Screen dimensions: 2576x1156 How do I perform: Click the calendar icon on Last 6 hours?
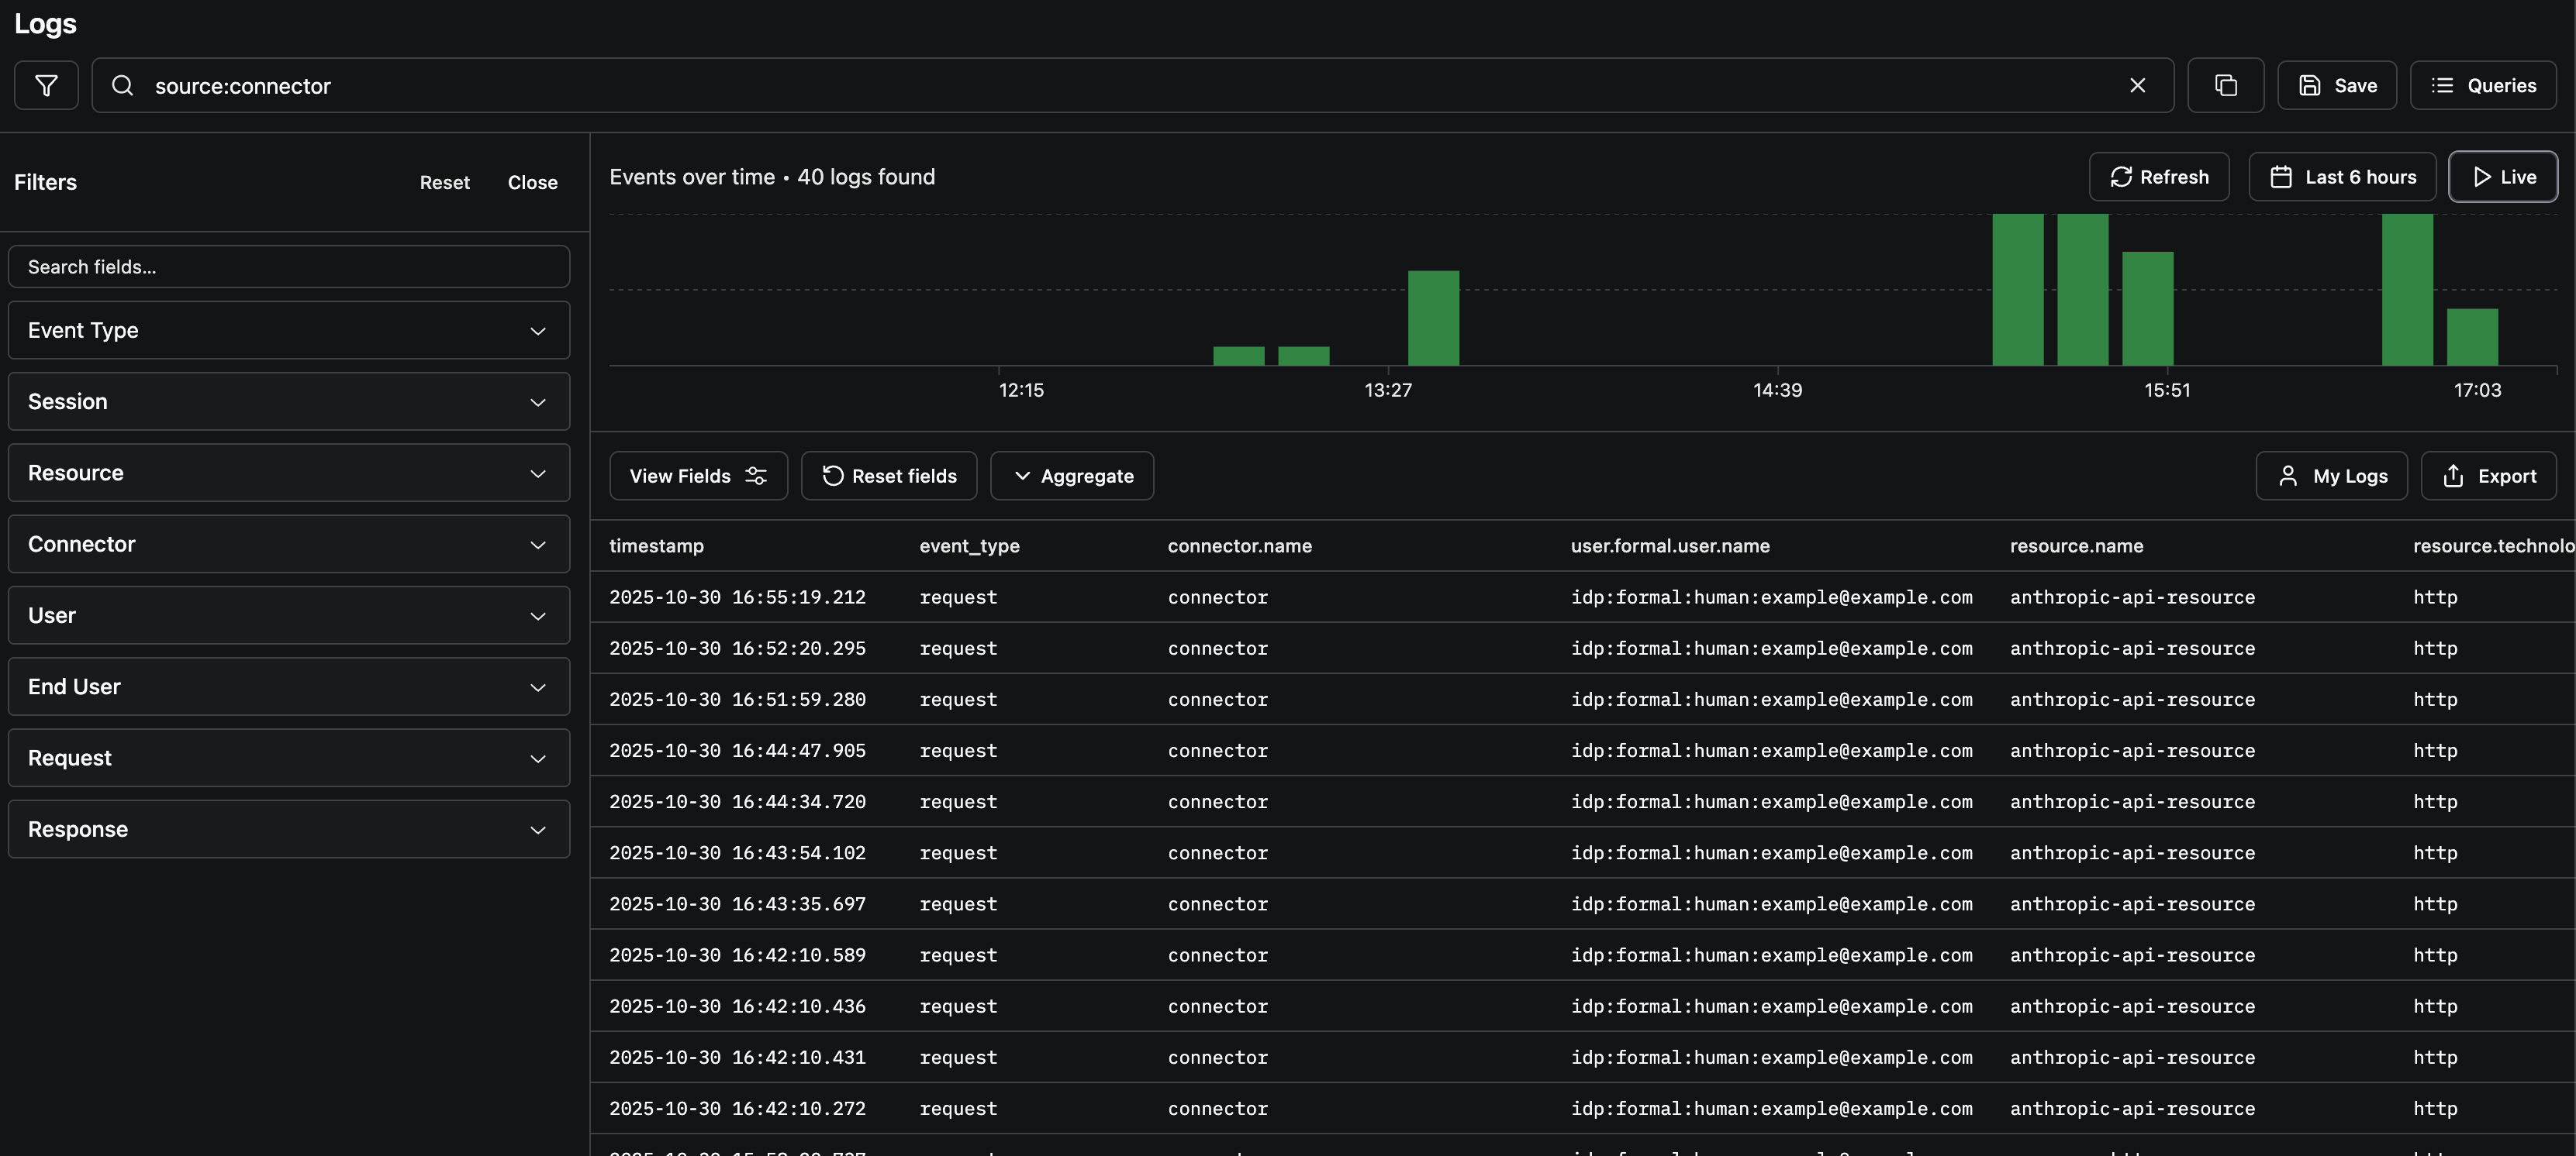point(2282,177)
